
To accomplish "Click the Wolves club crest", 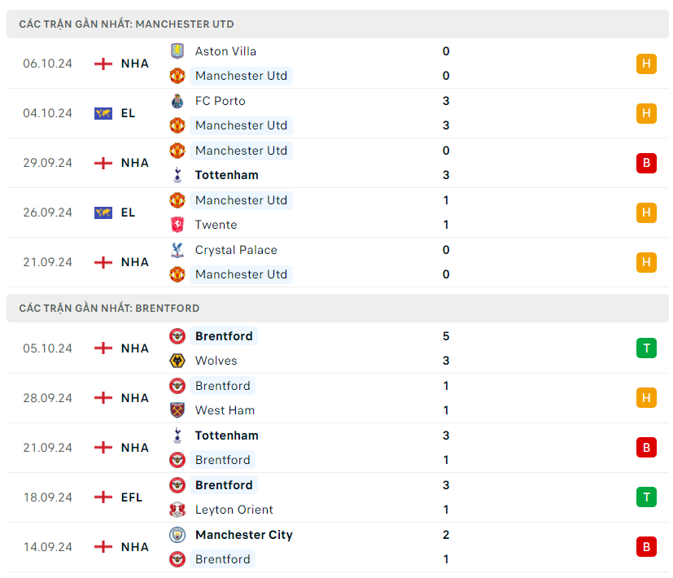I will click(177, 361).
